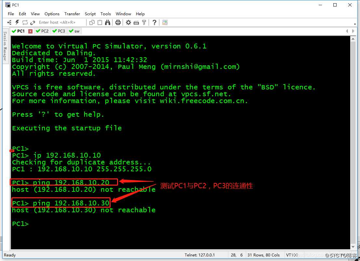
Task: Switch to the PC2 tab
Action: pyautogui.click(x=42, y=31)
